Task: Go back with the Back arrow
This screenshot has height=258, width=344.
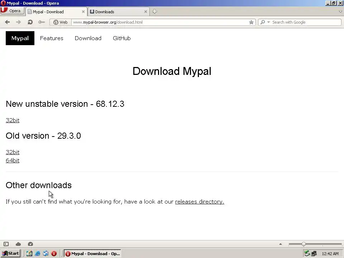Action: [7, 22]
